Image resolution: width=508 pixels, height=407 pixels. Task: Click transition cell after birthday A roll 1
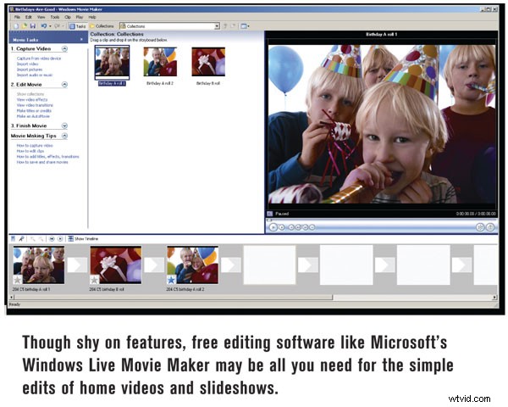tap(77, 265)
